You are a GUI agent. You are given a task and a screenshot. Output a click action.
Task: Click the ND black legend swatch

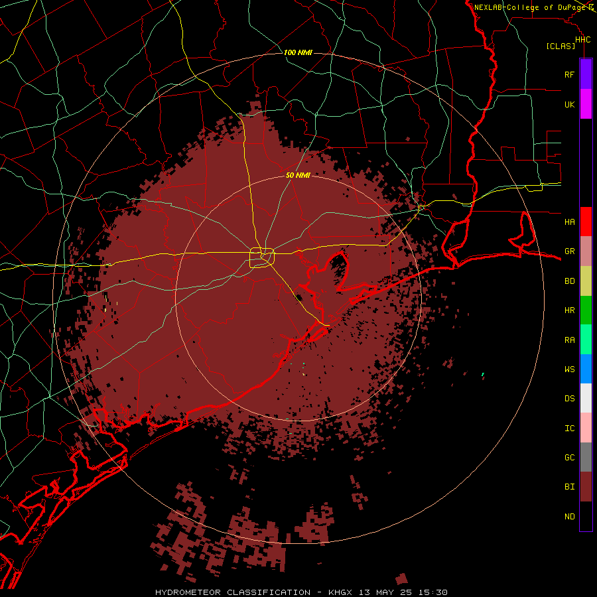586,516
